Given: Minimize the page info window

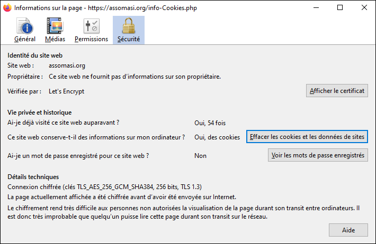Looking at the screenshot, I should [316, 7].
